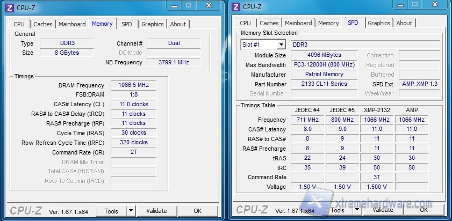This screenshot has height=221, width=452.
Task: Click OK button in left window
Action: (x=198, y=211)
